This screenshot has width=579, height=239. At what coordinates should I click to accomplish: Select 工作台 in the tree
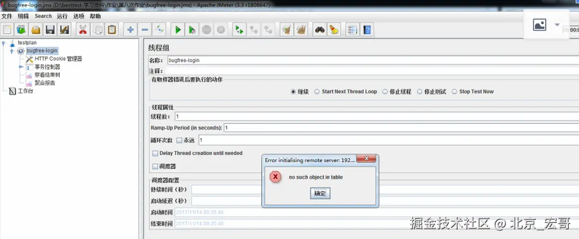25,91
